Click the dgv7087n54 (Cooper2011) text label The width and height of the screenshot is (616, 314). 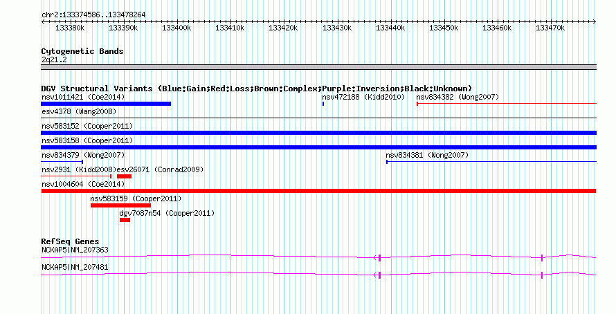[x=167, y=213]
